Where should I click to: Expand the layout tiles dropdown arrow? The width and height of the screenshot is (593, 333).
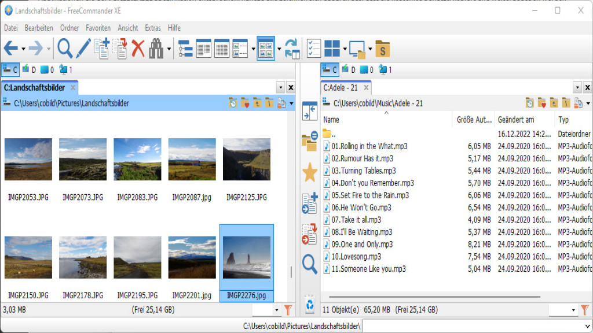click(x=345, y=49)
